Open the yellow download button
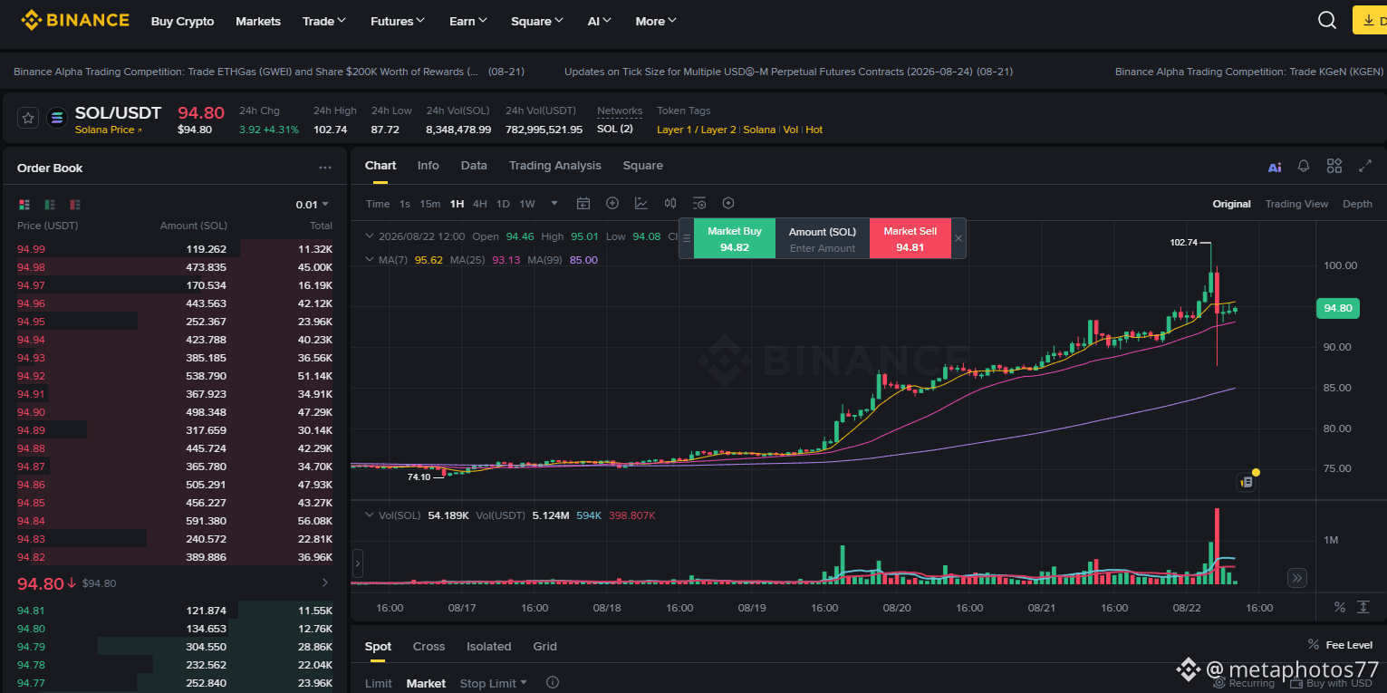Screen dimensions: 1387x693 pos(1370,20)
